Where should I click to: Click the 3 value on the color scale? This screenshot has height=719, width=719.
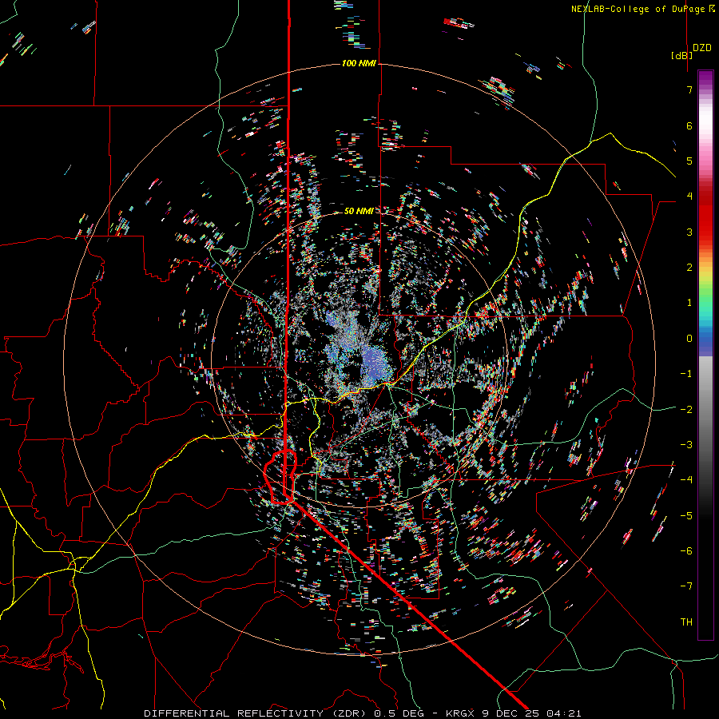(x=689, y=232)
